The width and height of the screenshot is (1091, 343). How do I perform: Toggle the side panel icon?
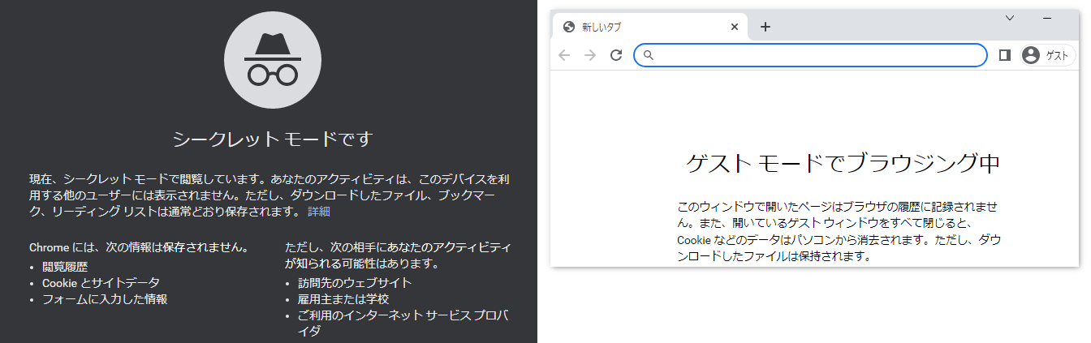click(1004, 55)
